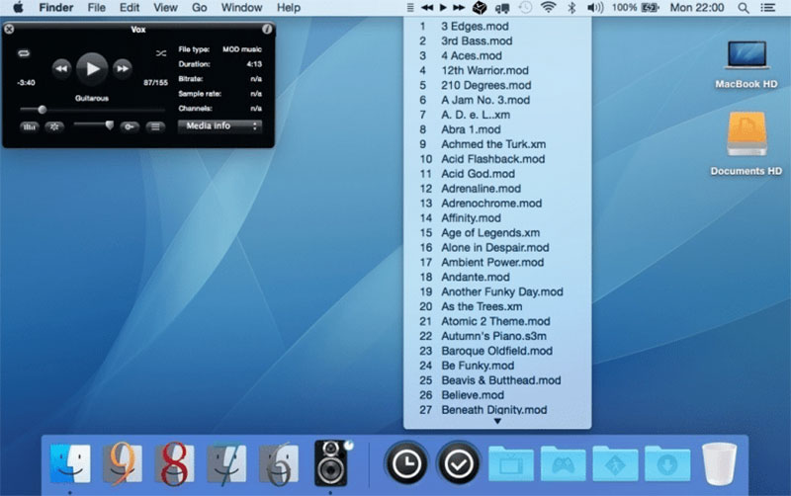Open the Wi-Fi status menu
The image size is (791, 496).
548,8
